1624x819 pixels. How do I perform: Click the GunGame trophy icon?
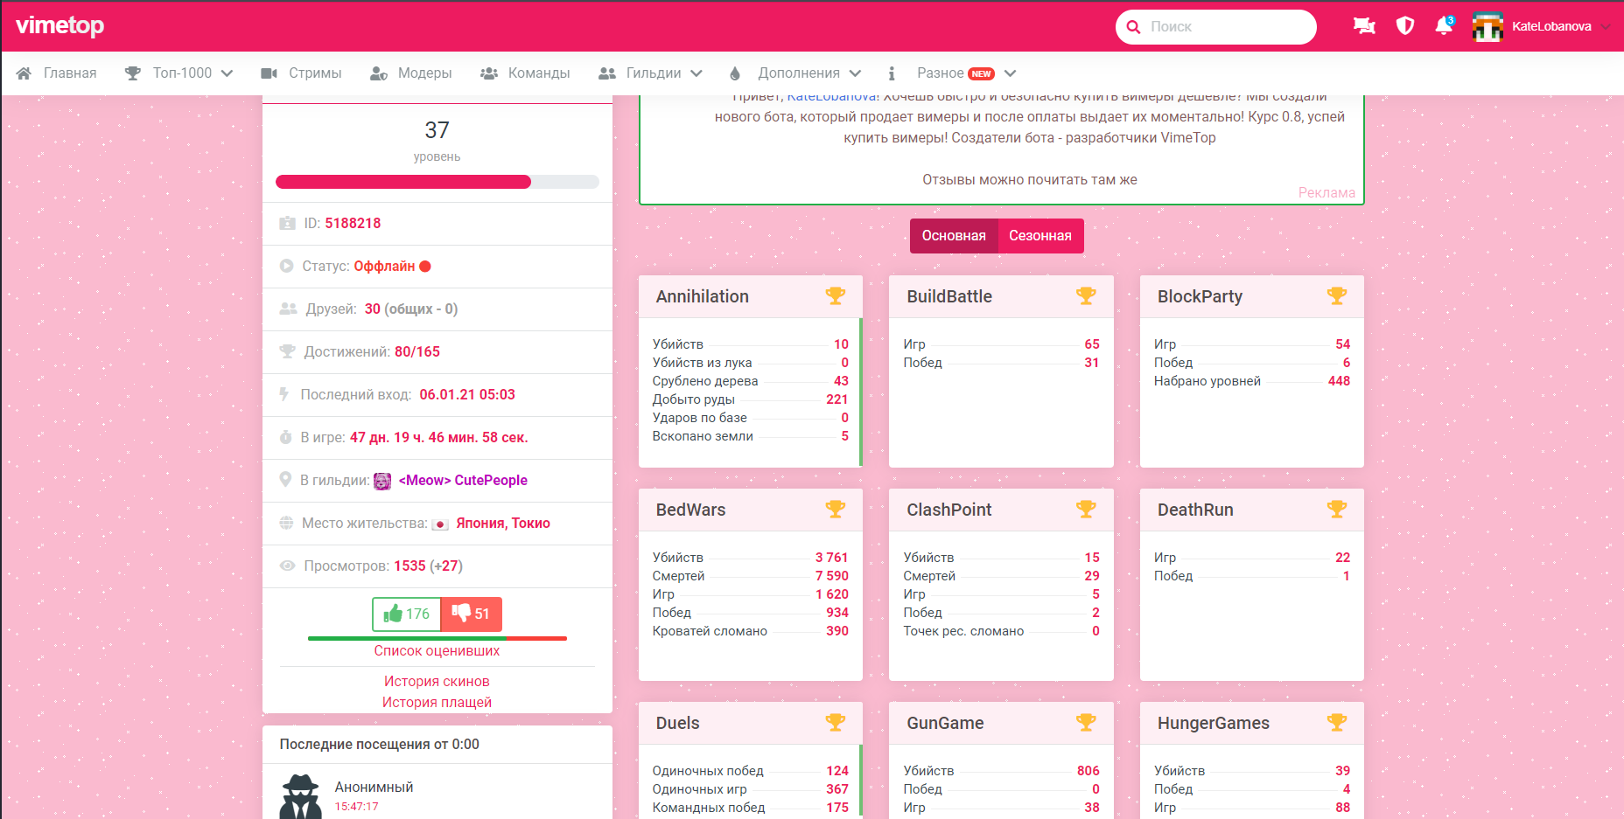point(1086,723)
